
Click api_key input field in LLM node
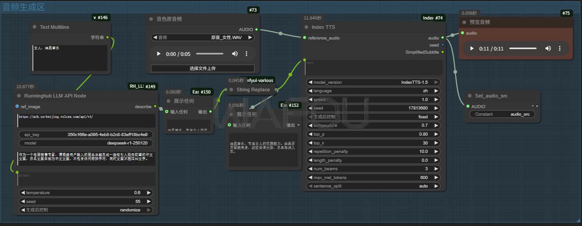coord(86,134)
